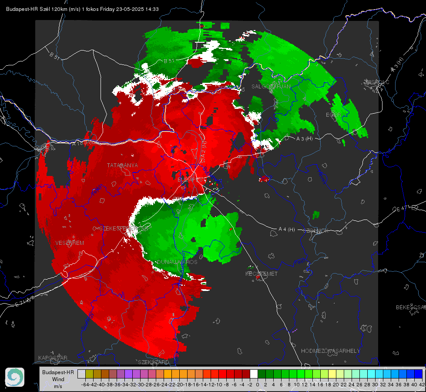Choose the bright yellow legend swatch near 18
The image size is (426, 392).
pos(332,374)
